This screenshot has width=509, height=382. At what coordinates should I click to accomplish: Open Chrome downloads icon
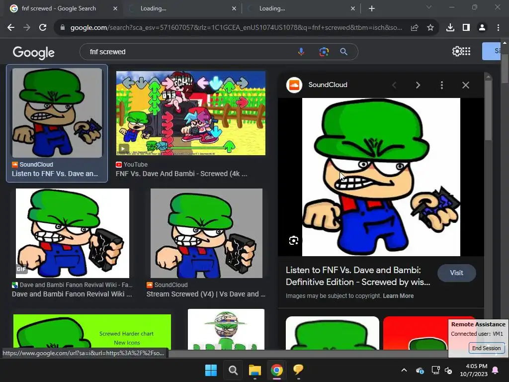pyautogui.click(x=450, y=28)
